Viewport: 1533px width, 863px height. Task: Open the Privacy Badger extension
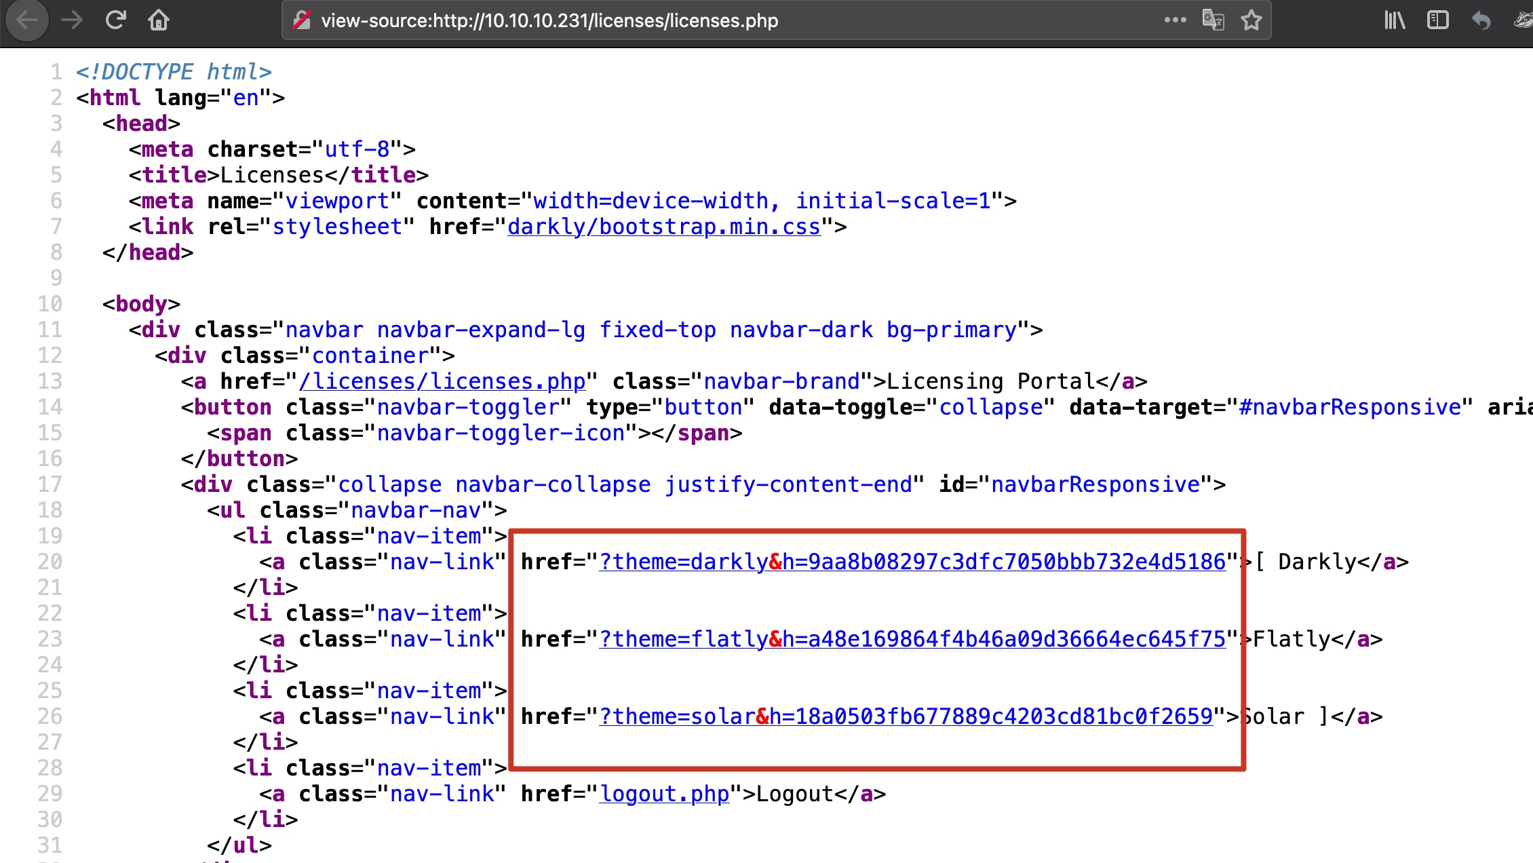[x=1524, y=20]
